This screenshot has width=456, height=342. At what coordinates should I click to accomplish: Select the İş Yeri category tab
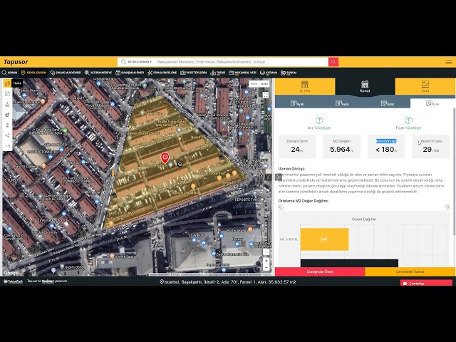click(305, 86)
